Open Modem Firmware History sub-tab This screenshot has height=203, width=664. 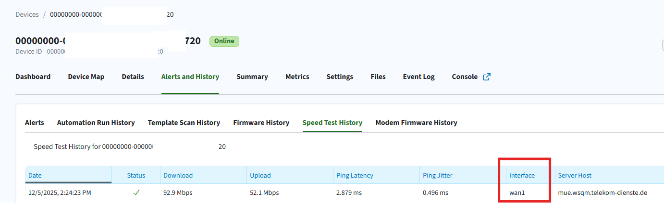(x=416, y=123)
